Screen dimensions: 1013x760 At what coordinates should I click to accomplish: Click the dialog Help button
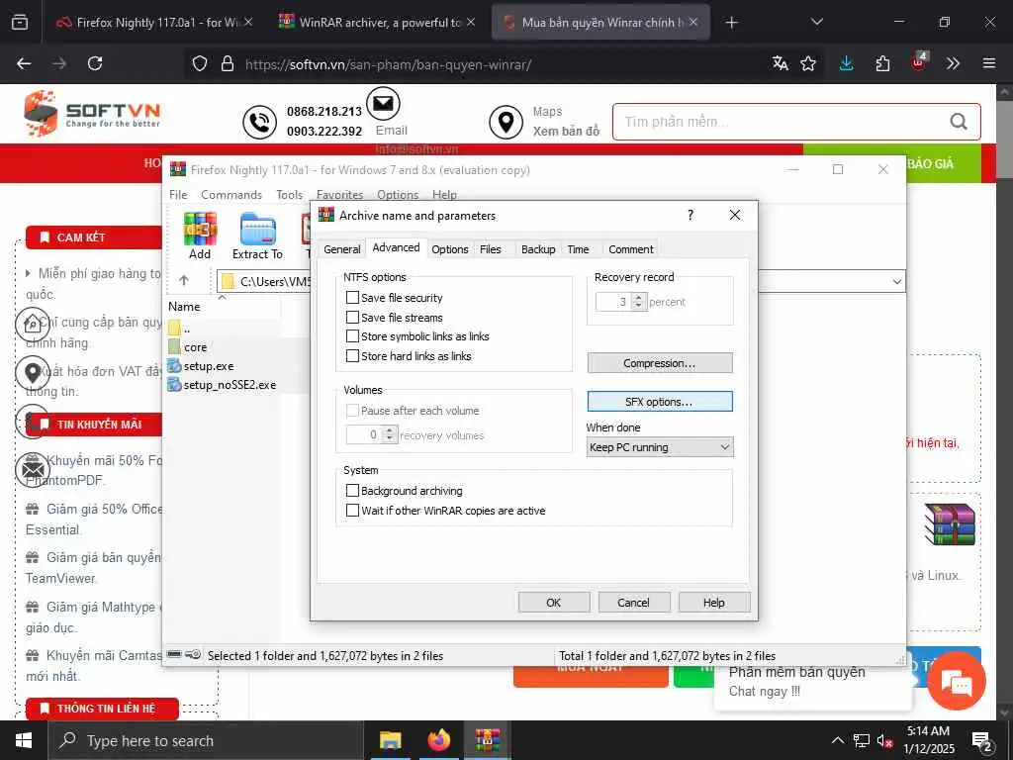pos(714,603)
